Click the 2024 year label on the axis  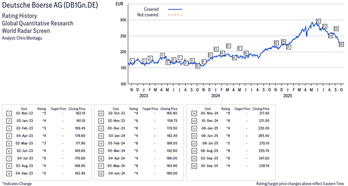coord(216,96)
